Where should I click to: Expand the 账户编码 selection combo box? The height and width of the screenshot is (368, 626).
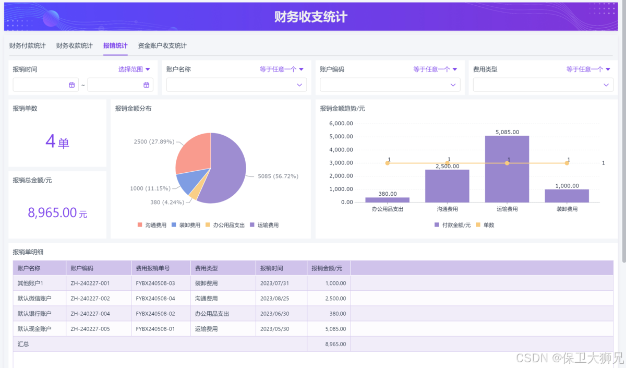(x=390, y=85)
